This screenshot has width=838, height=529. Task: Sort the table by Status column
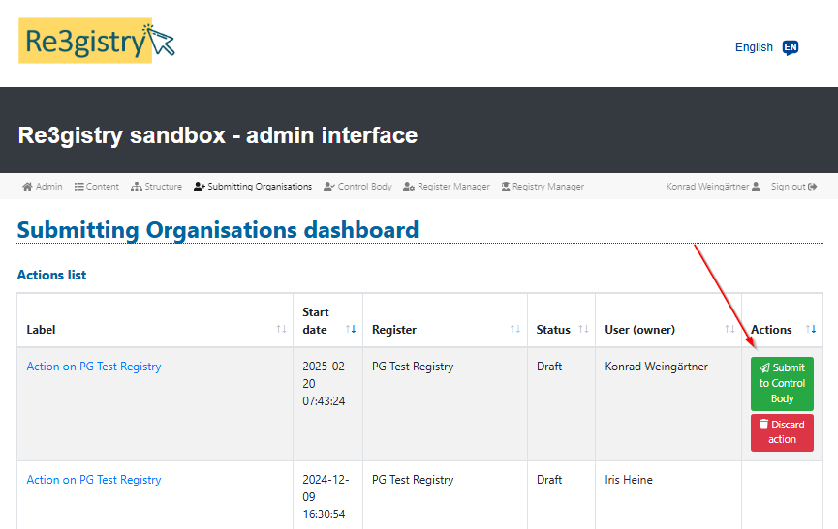583,330
